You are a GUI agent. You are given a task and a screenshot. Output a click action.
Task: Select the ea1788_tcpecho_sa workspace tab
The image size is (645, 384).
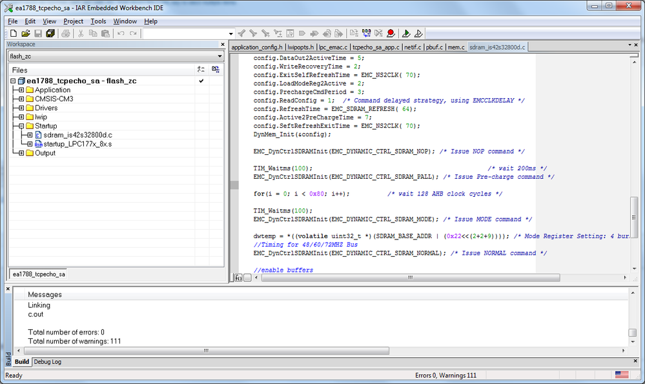39,274
